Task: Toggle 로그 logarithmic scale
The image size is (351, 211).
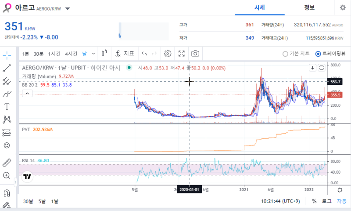Action: click(x=326, y=201)
